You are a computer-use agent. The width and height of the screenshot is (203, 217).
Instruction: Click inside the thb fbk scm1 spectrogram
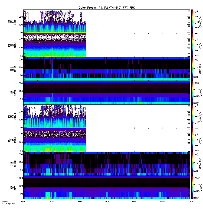click(107, 92)
